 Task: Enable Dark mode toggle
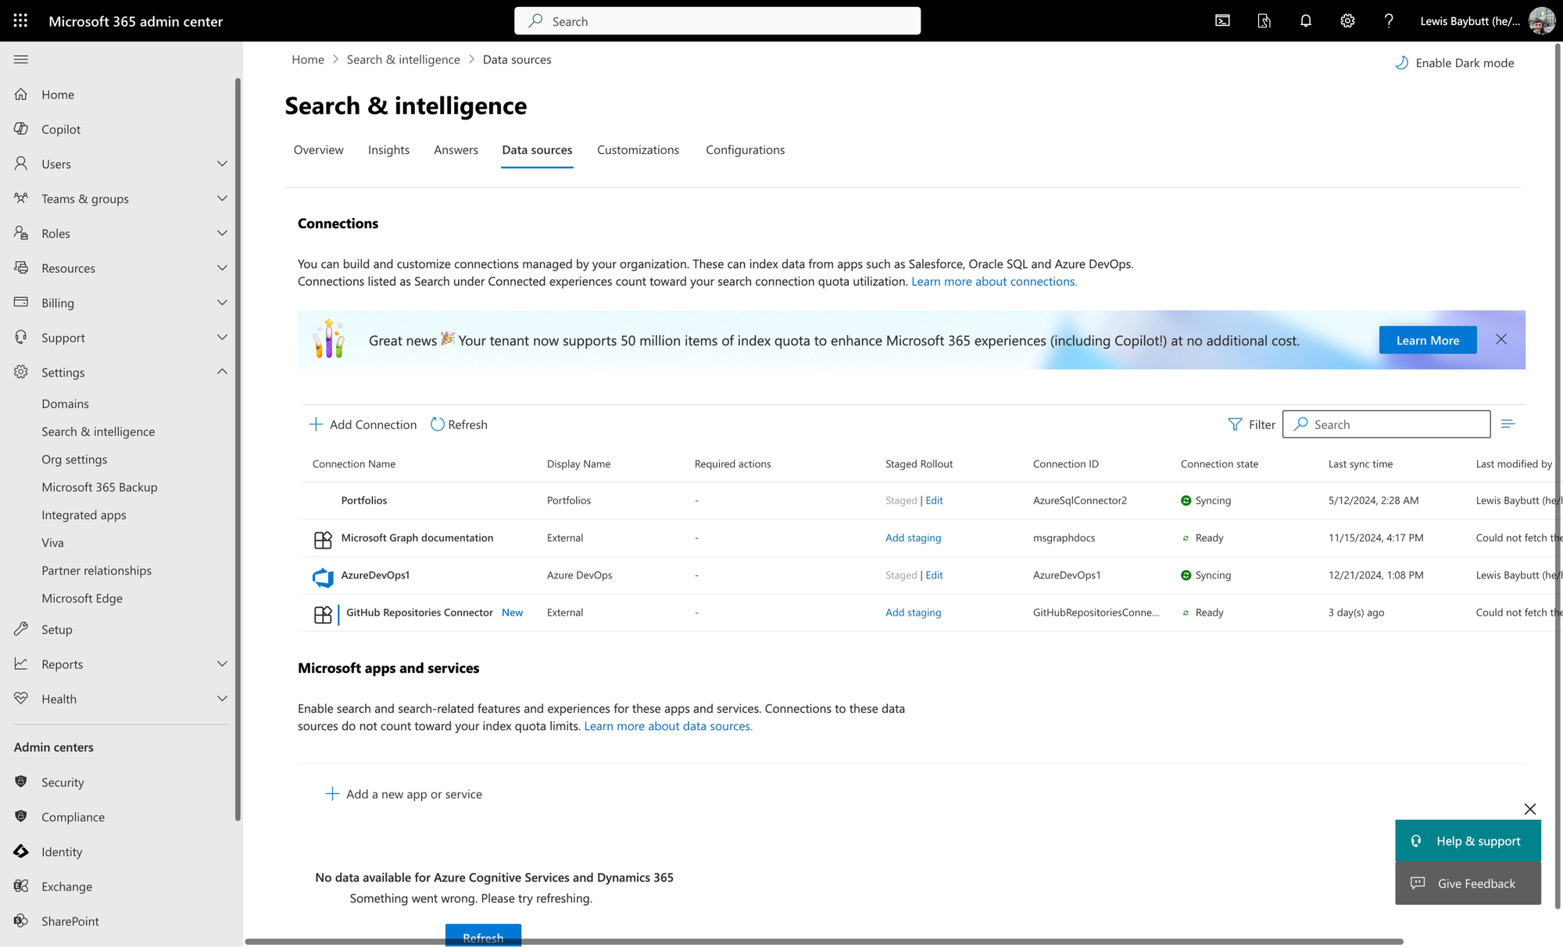point(1454,63)
